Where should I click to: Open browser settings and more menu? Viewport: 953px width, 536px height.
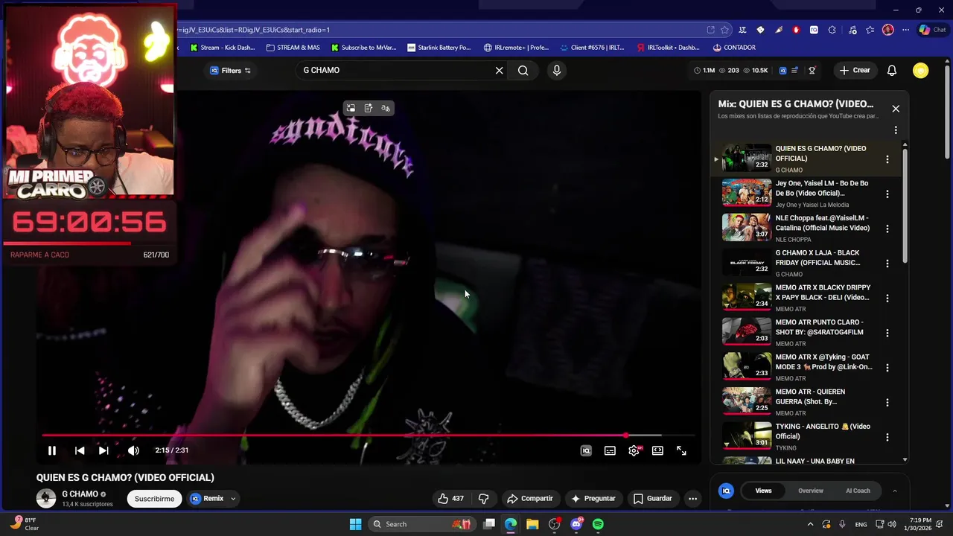click(x=905, y=30)
